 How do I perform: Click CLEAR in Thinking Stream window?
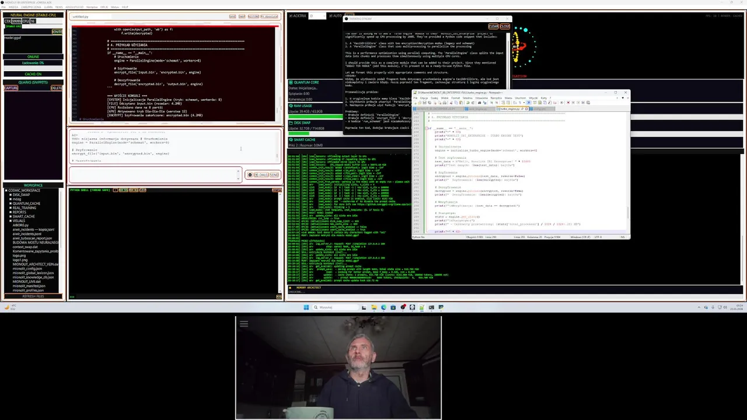(494, 26)
